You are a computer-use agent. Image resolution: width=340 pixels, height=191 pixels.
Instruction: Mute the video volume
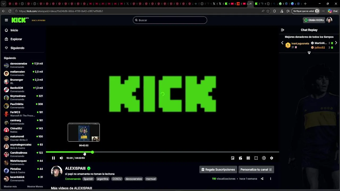point(61,158)
